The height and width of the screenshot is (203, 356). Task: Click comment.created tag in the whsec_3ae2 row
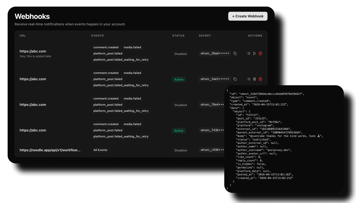pyautogui.click(x=106, y=73)
